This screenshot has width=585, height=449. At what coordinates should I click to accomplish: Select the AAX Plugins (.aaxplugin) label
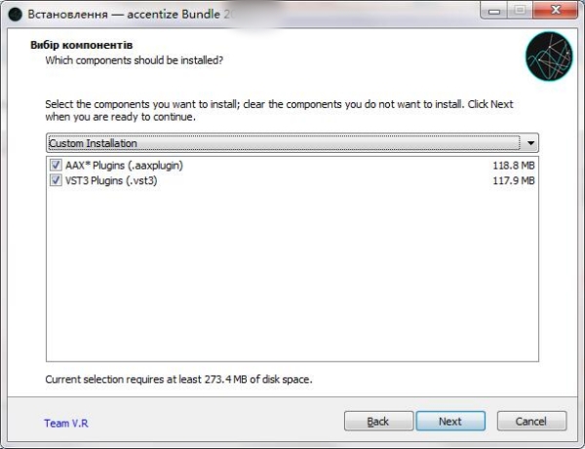coord(124,166)
